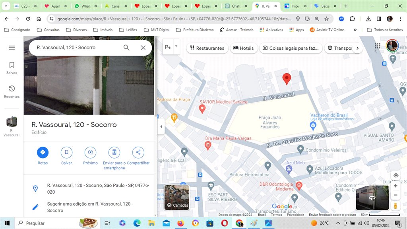Select the D&R Odontologia Moderna marker
Screen dimensions: 407x229
(299, 186)
